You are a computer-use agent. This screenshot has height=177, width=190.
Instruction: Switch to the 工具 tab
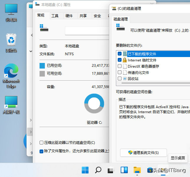55,16
